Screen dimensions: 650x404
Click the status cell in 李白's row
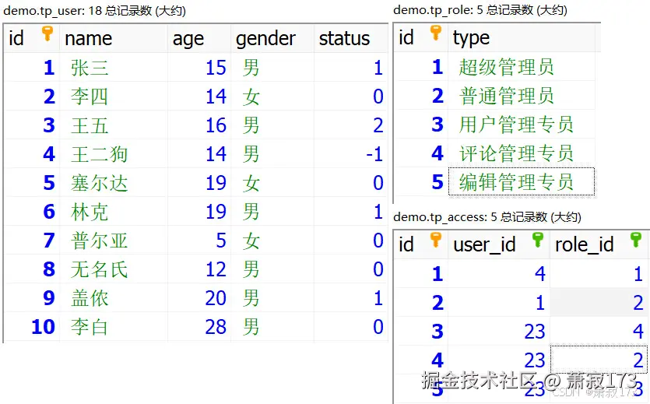pos(351,326)
